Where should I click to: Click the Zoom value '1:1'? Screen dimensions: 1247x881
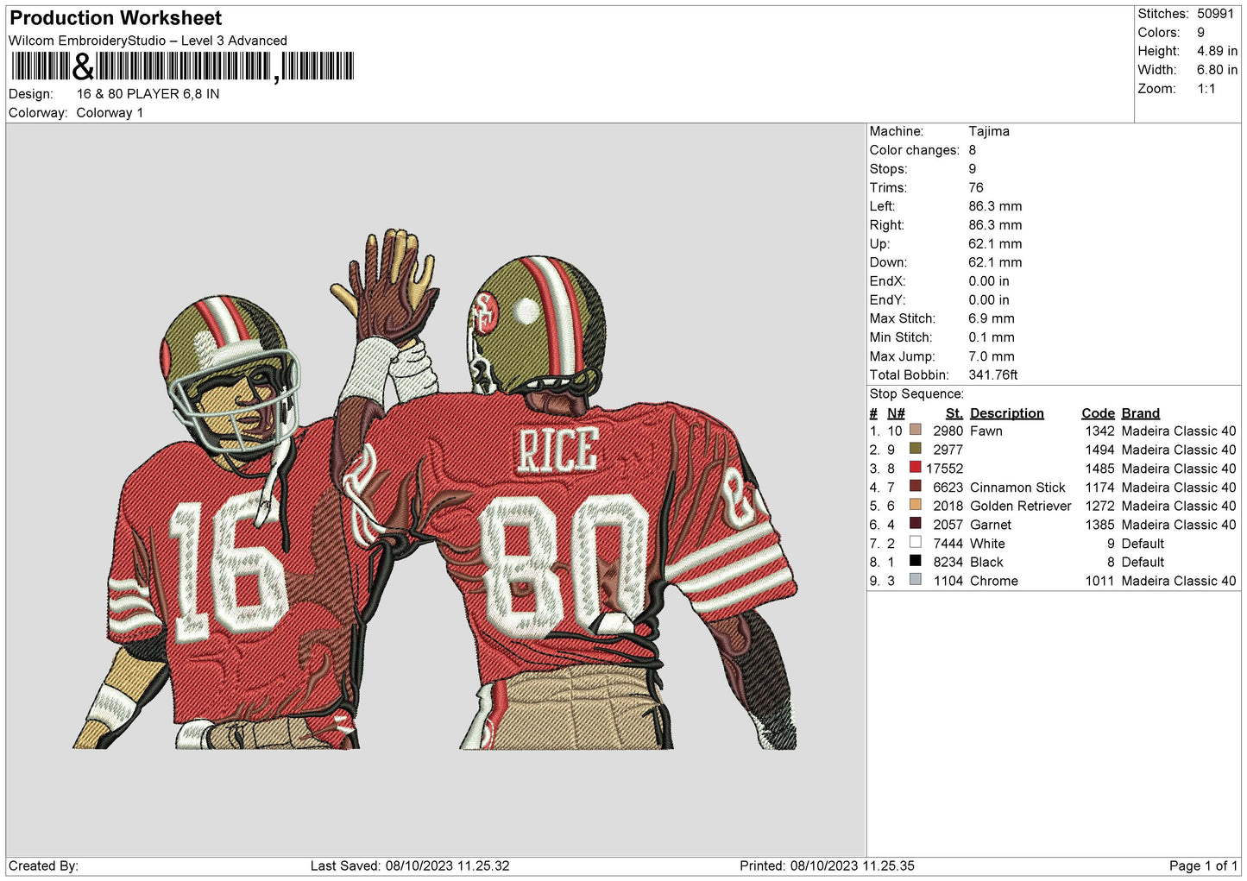tap(1206, 89)
